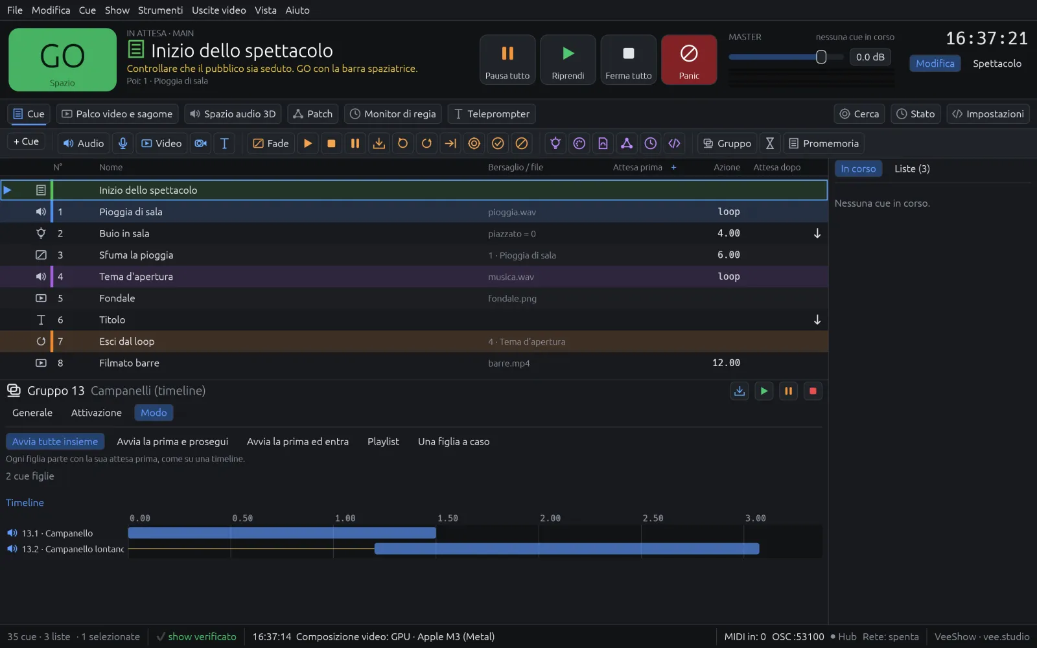Click the 13.2 Campanello lontano timeline bar
Viewport: 1037px width, 648px height.
(567, 549)
